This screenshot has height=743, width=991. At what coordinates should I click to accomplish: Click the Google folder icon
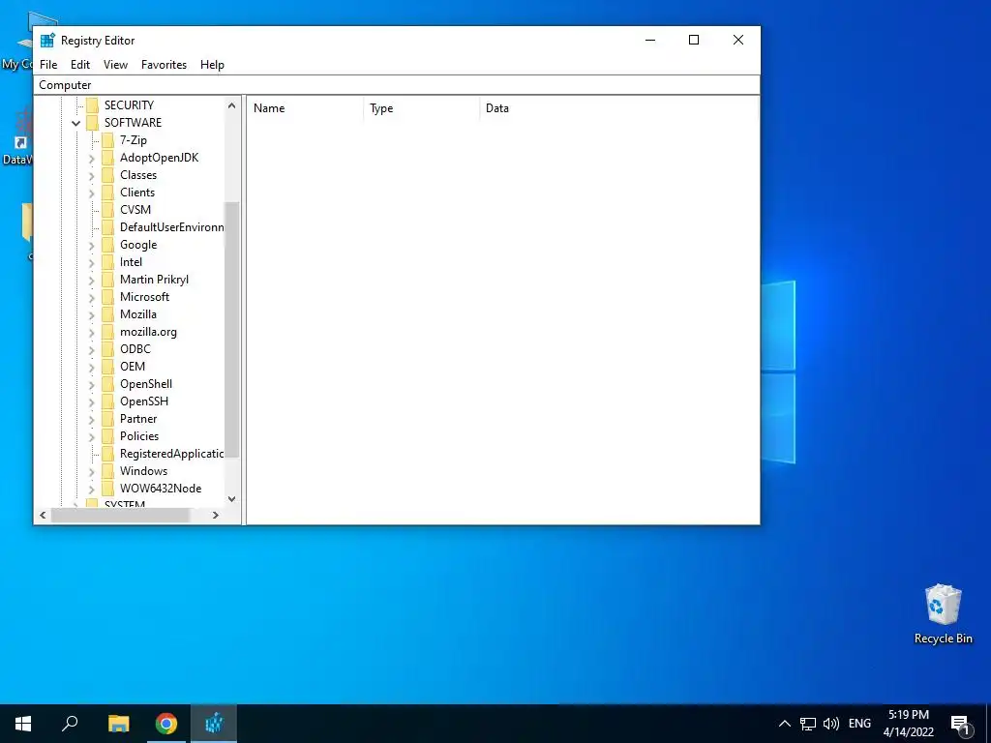108,245
